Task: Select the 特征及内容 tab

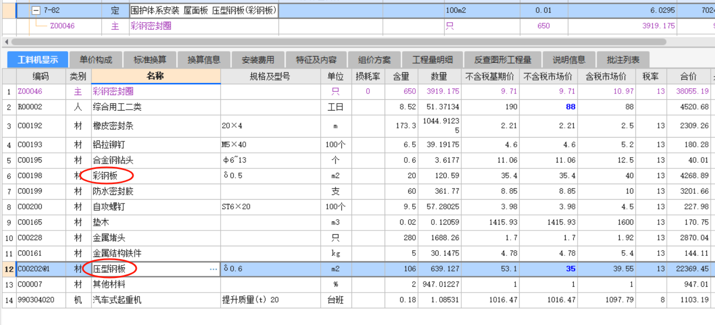Action: pos(316,60)
